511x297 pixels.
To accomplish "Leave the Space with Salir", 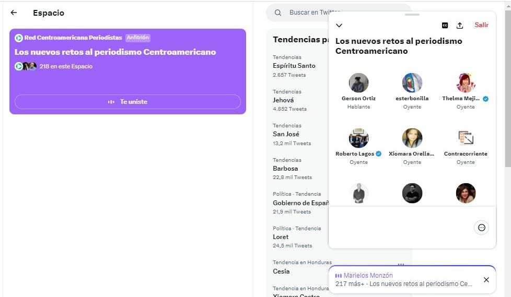I will click(x=481, y=25).
